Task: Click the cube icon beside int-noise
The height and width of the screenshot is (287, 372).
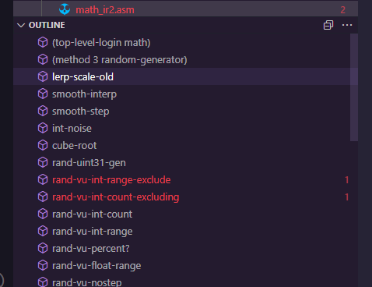Action: click(x=43, y=128)
